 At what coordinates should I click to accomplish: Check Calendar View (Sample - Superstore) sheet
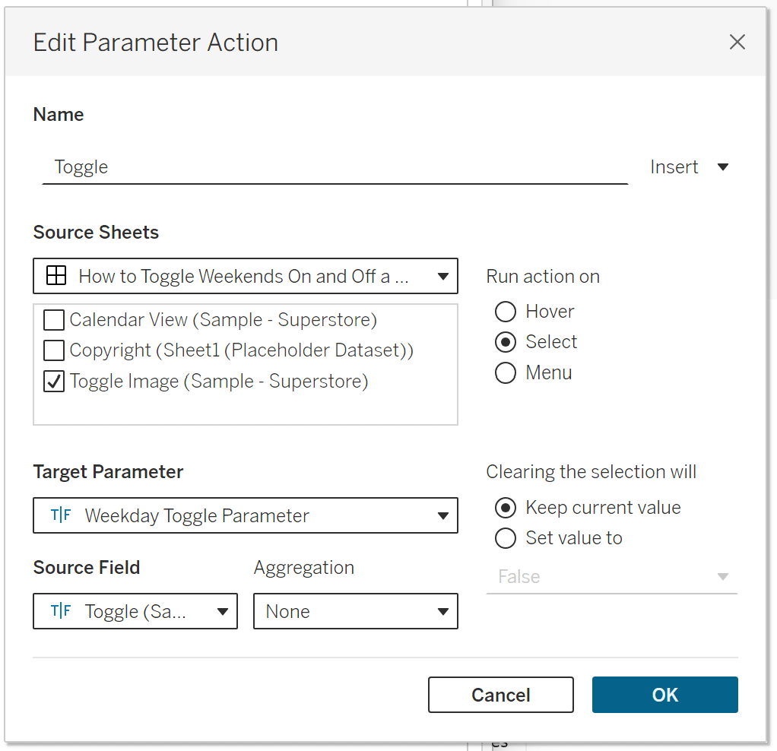tap(53, 320)
